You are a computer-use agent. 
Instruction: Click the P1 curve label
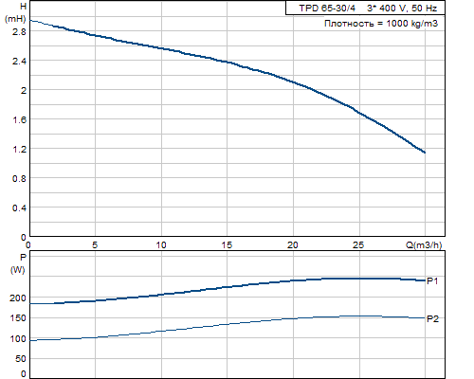[x=432, y=280]
